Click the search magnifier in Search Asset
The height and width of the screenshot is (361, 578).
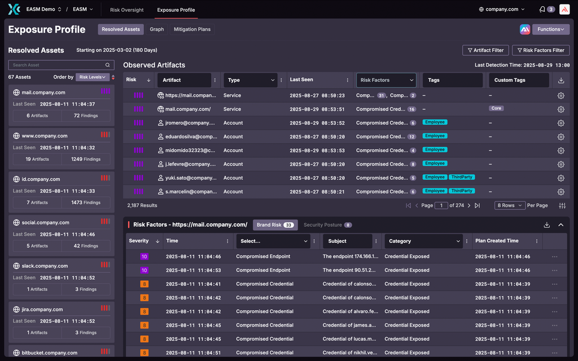coord(108,65)
